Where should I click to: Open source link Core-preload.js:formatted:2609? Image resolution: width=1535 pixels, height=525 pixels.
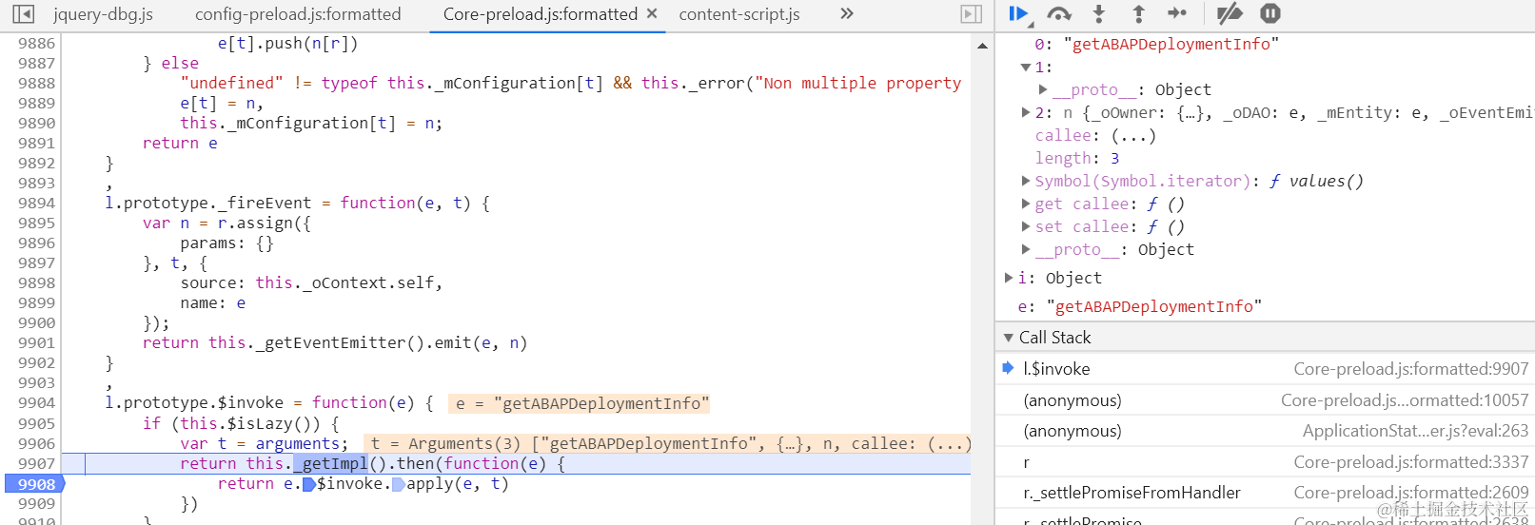pos(1411,493)
